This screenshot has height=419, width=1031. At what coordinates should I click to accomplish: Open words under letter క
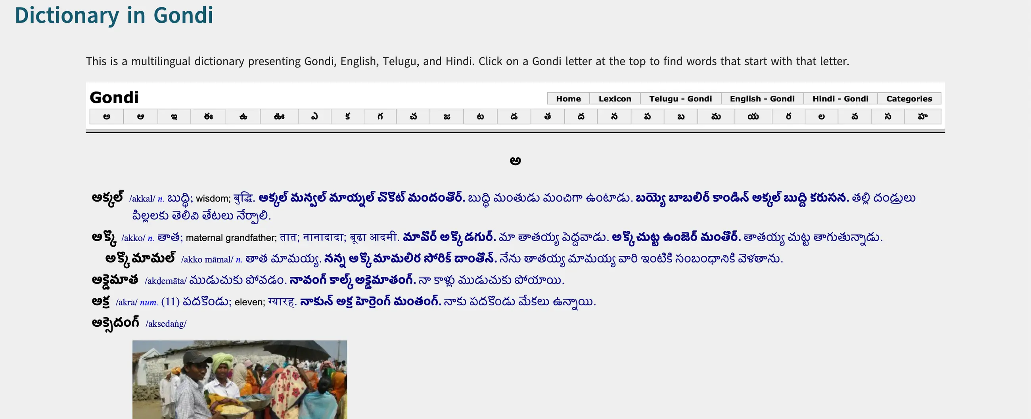pyautogui.click(x=347, y=117)
